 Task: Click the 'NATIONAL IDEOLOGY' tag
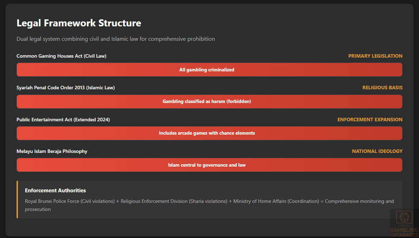377,151
